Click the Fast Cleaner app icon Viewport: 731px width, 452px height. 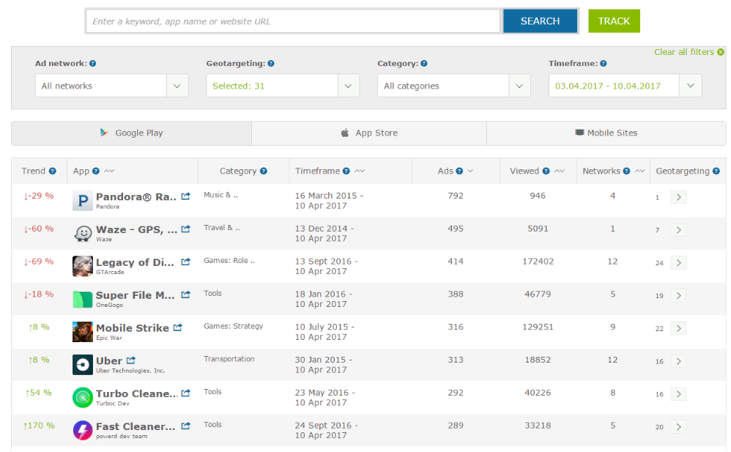[83, 431]
